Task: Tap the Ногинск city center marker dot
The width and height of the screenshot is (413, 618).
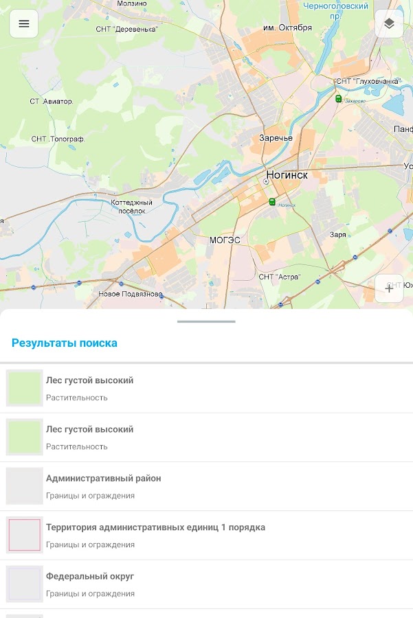Action: pyautogui.click(x=267, y=182)
